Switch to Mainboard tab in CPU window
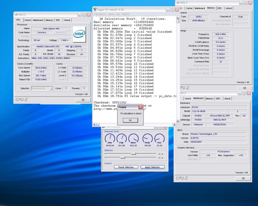Image resolution: width=258 pixels, height=206 pixels. 38,20
